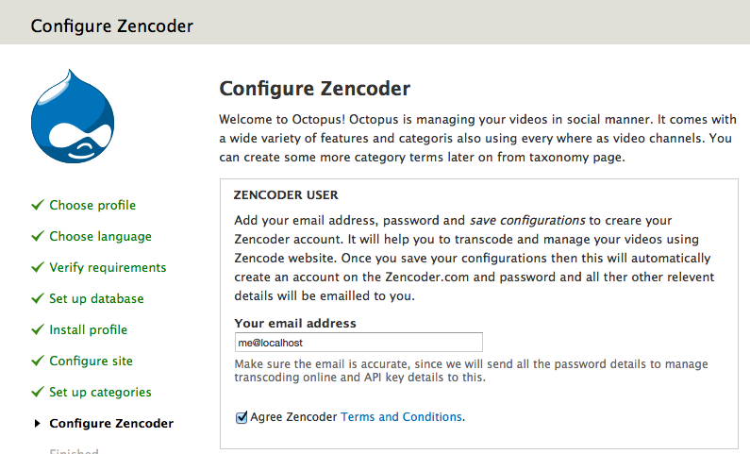This screenshot has height=454, width=750.
Task: Click the Your email address label
Action: tap(295, 323)
